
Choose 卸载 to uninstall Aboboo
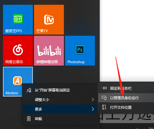[x=60, y=119]
